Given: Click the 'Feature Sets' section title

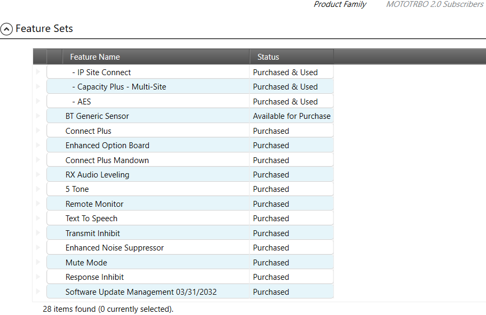Looking at the screenshot, I should point(44,28).
